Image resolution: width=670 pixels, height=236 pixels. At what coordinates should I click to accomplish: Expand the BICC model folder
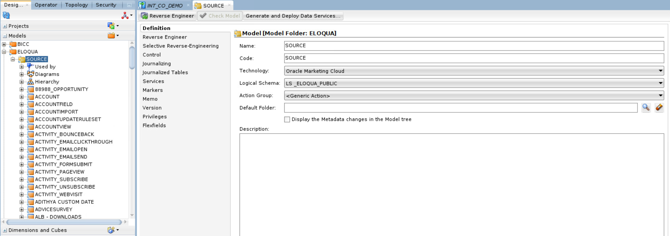coord(4,44)
